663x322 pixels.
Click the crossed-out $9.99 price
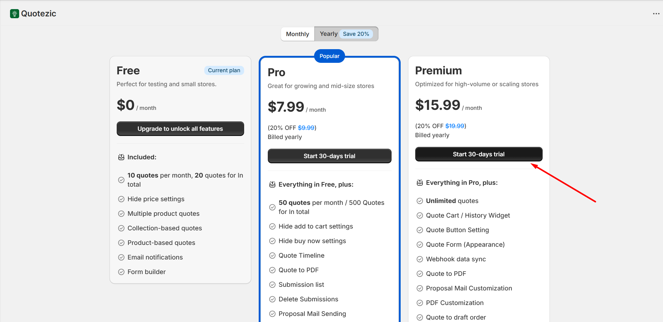pyautogui.click(x=306, y=128)
